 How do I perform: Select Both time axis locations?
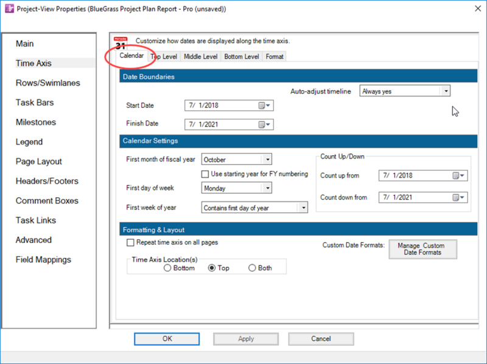[252, 268]
